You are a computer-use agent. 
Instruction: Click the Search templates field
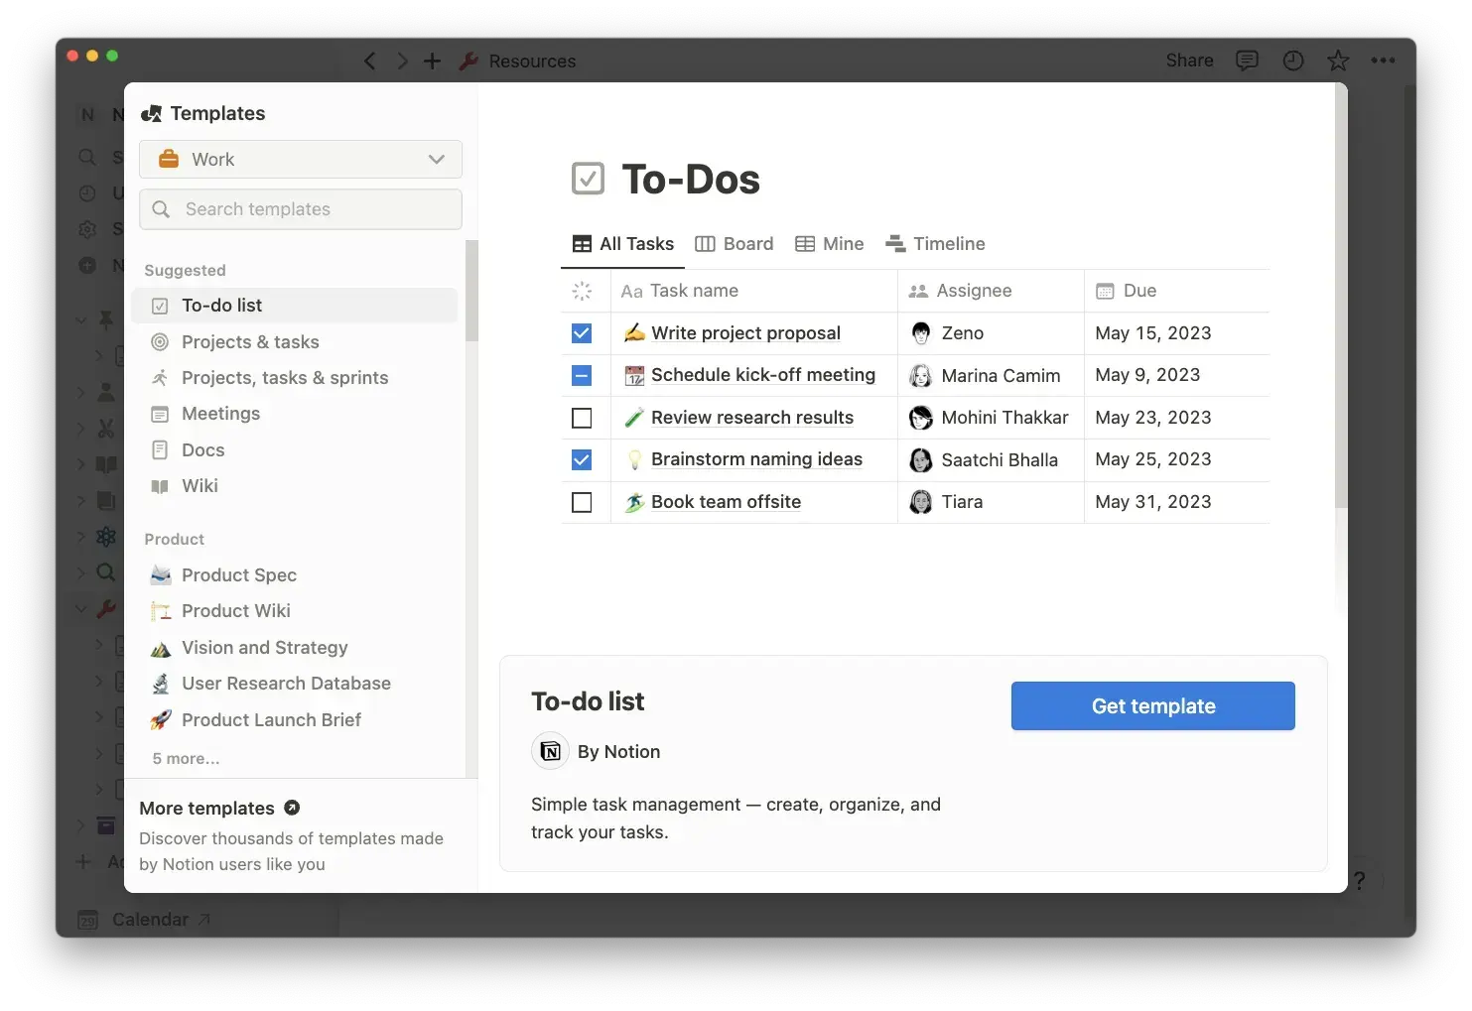300,209
